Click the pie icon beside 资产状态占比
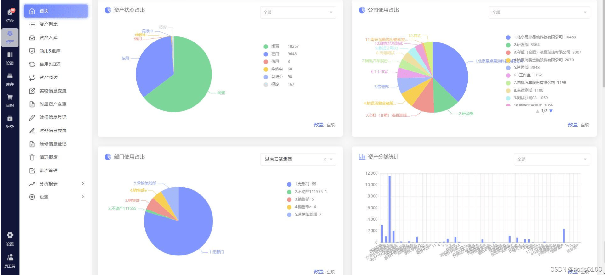The image size is (605, 275). (108, 10)
